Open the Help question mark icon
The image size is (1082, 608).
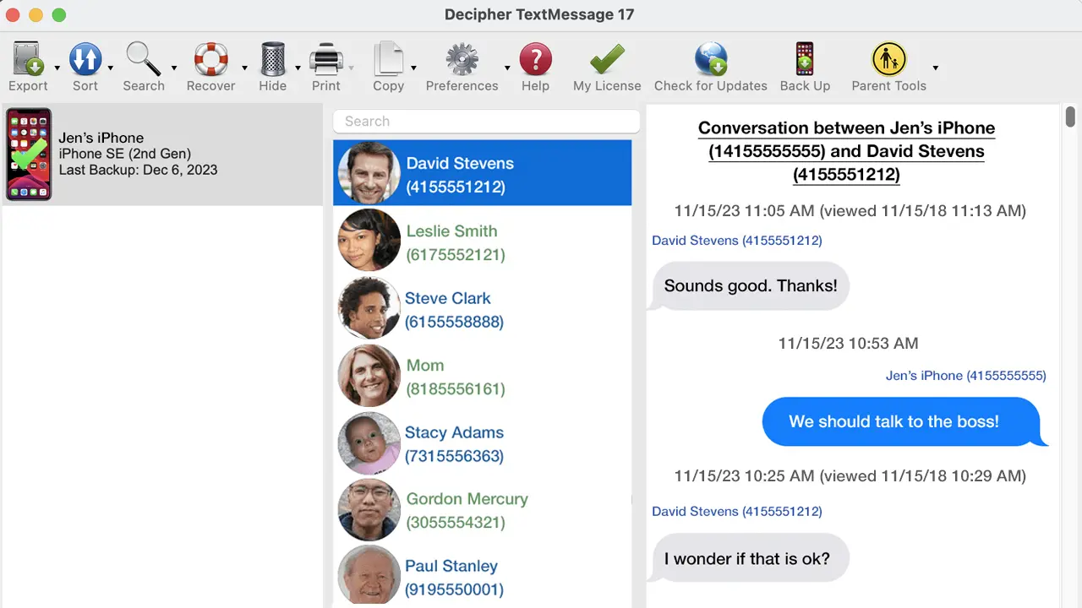click(x=535, y=60)
